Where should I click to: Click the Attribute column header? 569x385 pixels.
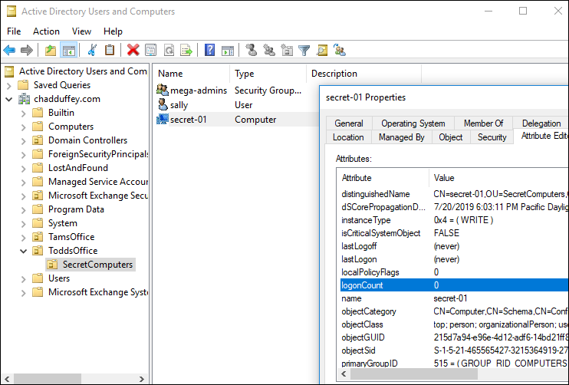(383, 178)
